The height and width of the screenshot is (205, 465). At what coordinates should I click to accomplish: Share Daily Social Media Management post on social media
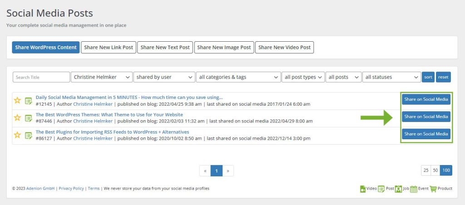tap(426, 99)
